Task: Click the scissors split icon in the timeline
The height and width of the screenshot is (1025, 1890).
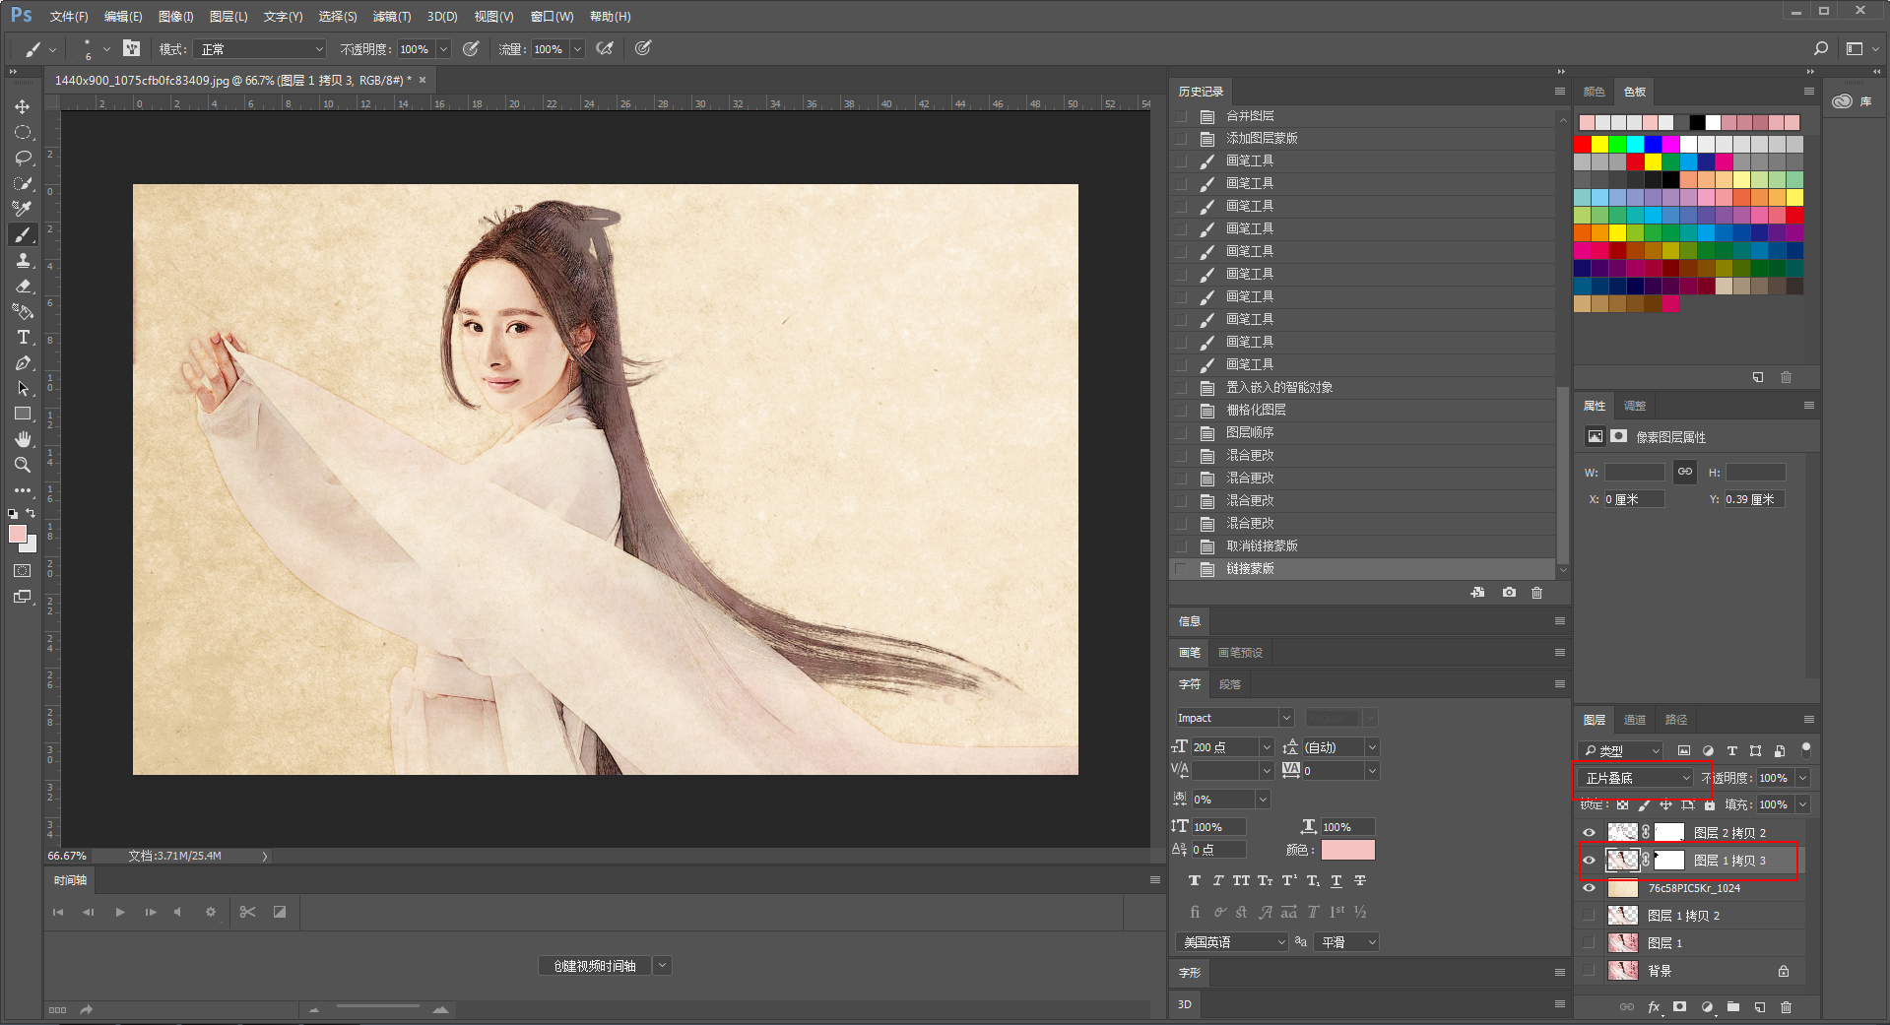Action: (247, 912)
